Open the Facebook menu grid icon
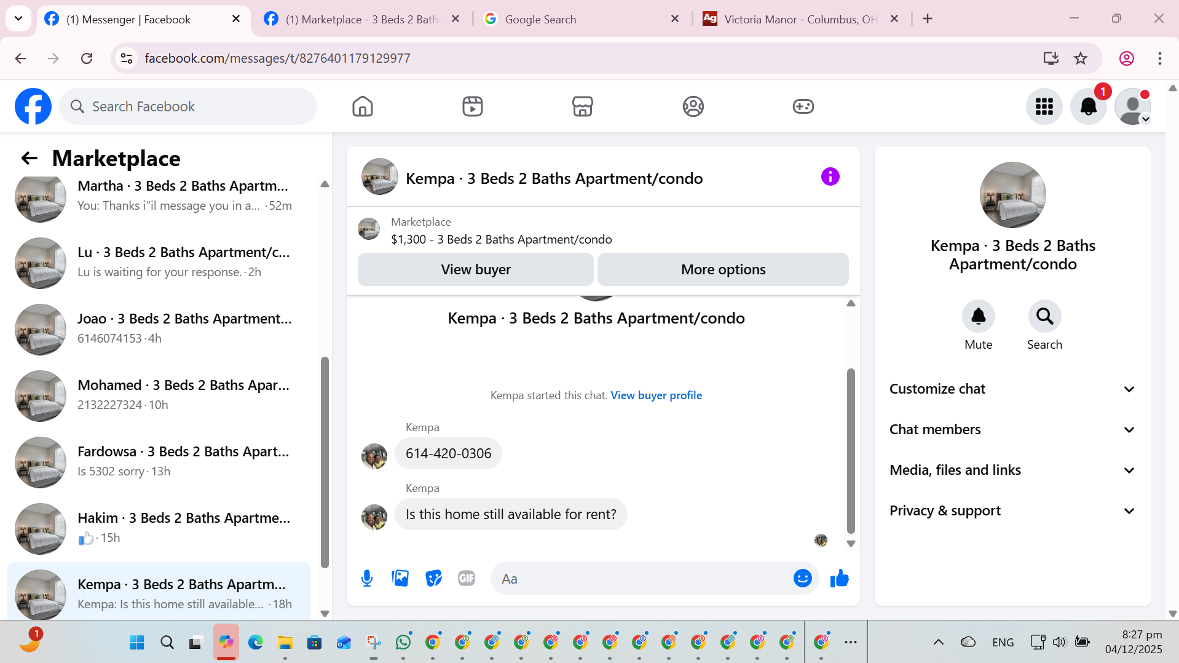 point(1044,106)
